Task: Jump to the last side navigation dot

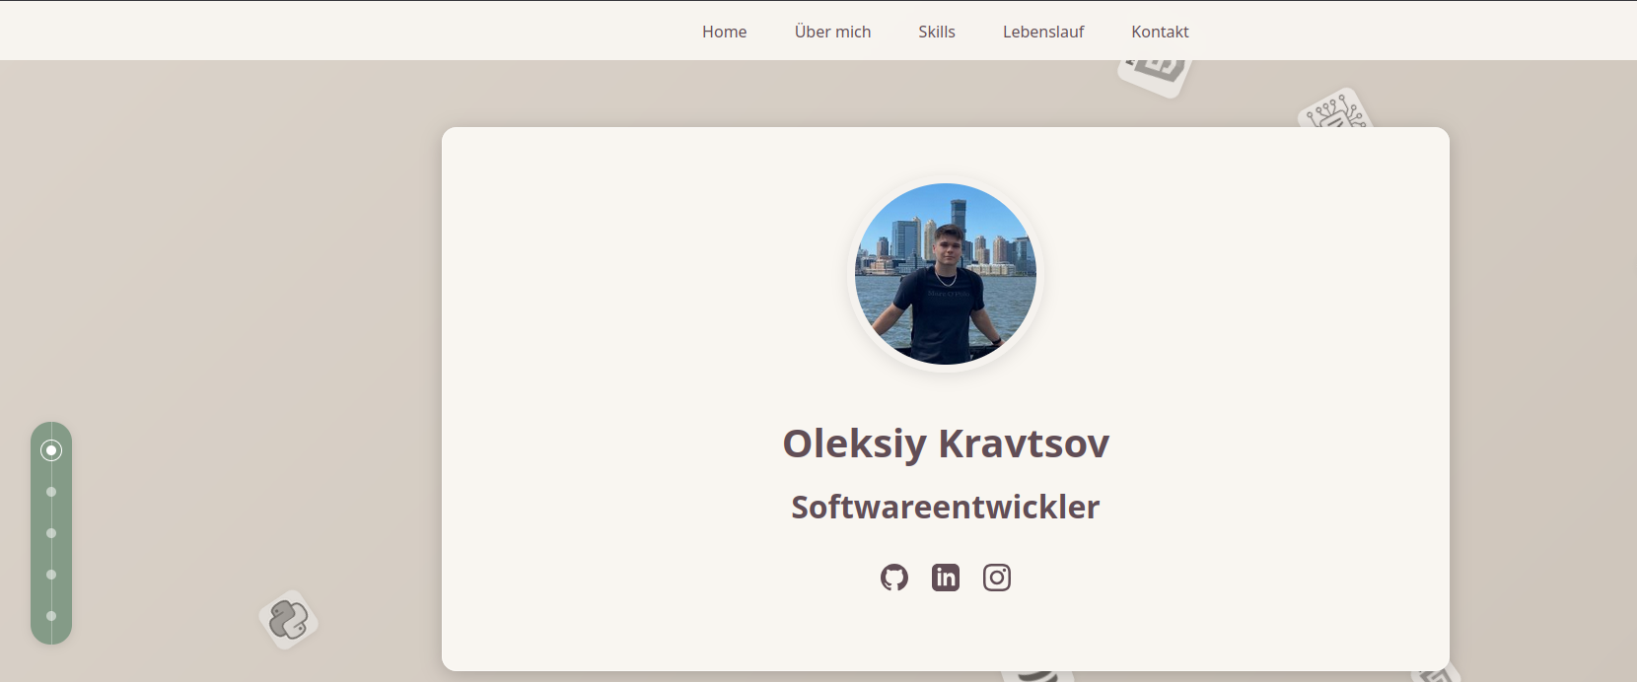Action: pos(51,616)
